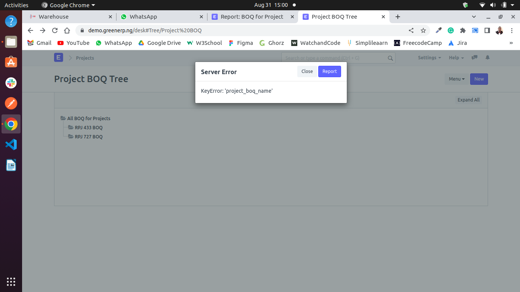Screen dimensions: 520x292
Task: Open the chat messages icon
Action: point(474,58)
